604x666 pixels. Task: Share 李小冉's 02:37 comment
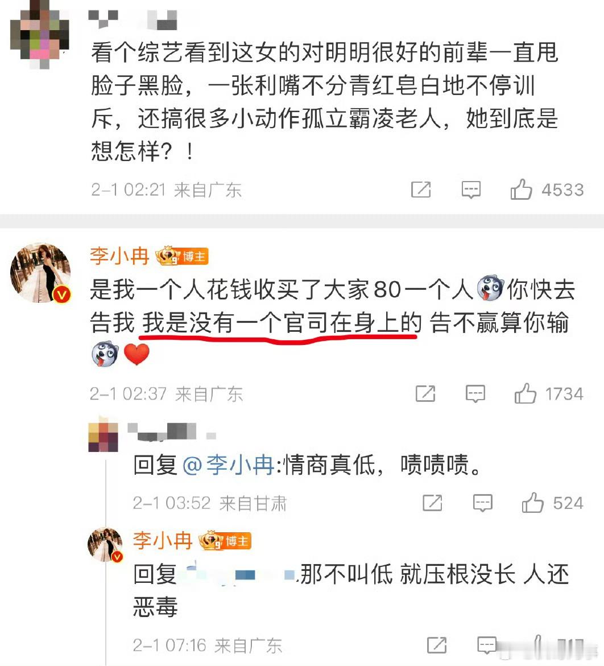[425, 393]
